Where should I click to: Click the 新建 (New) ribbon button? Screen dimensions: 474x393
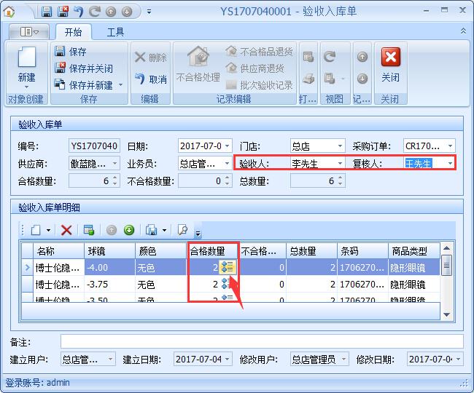pyautogui.click(x=26, y=64)
